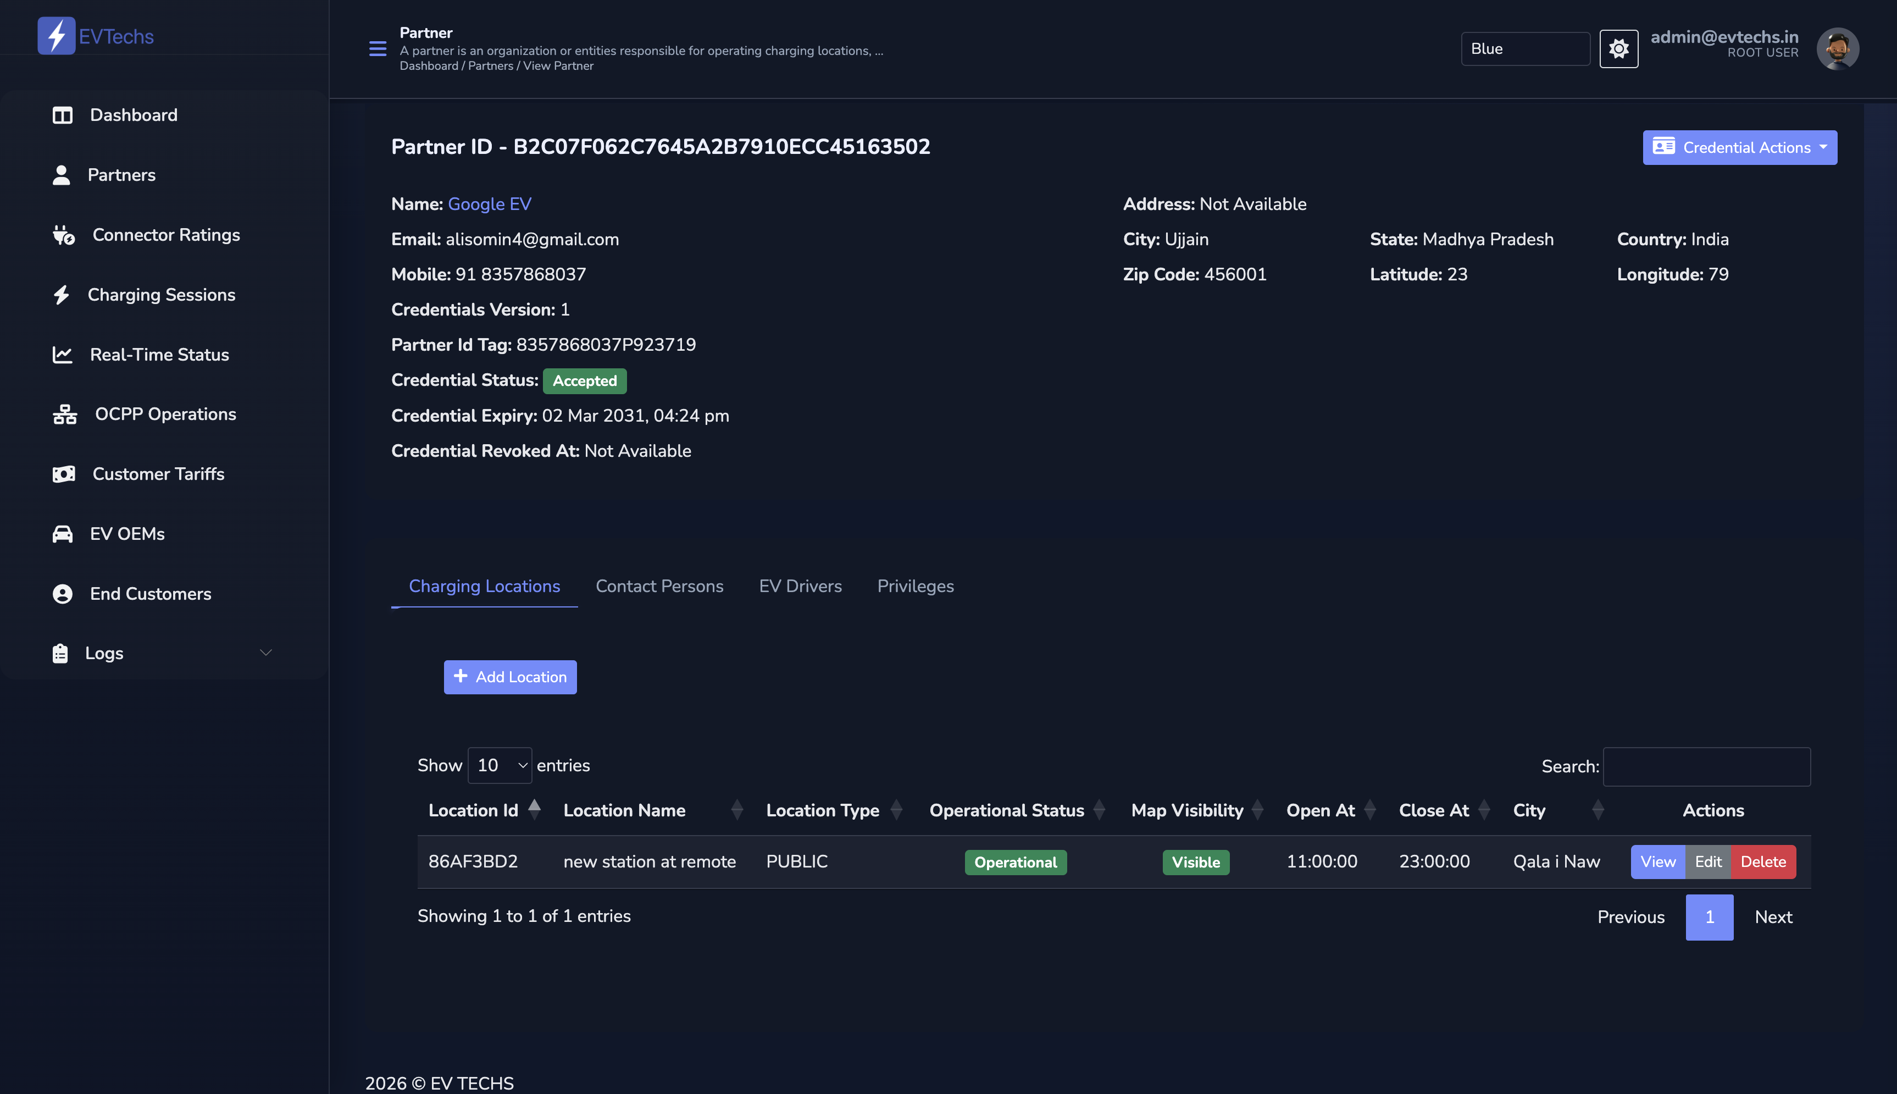Sort table by Open At column
Screen dimensions: 1897x1094
[x=1320, y=810]
